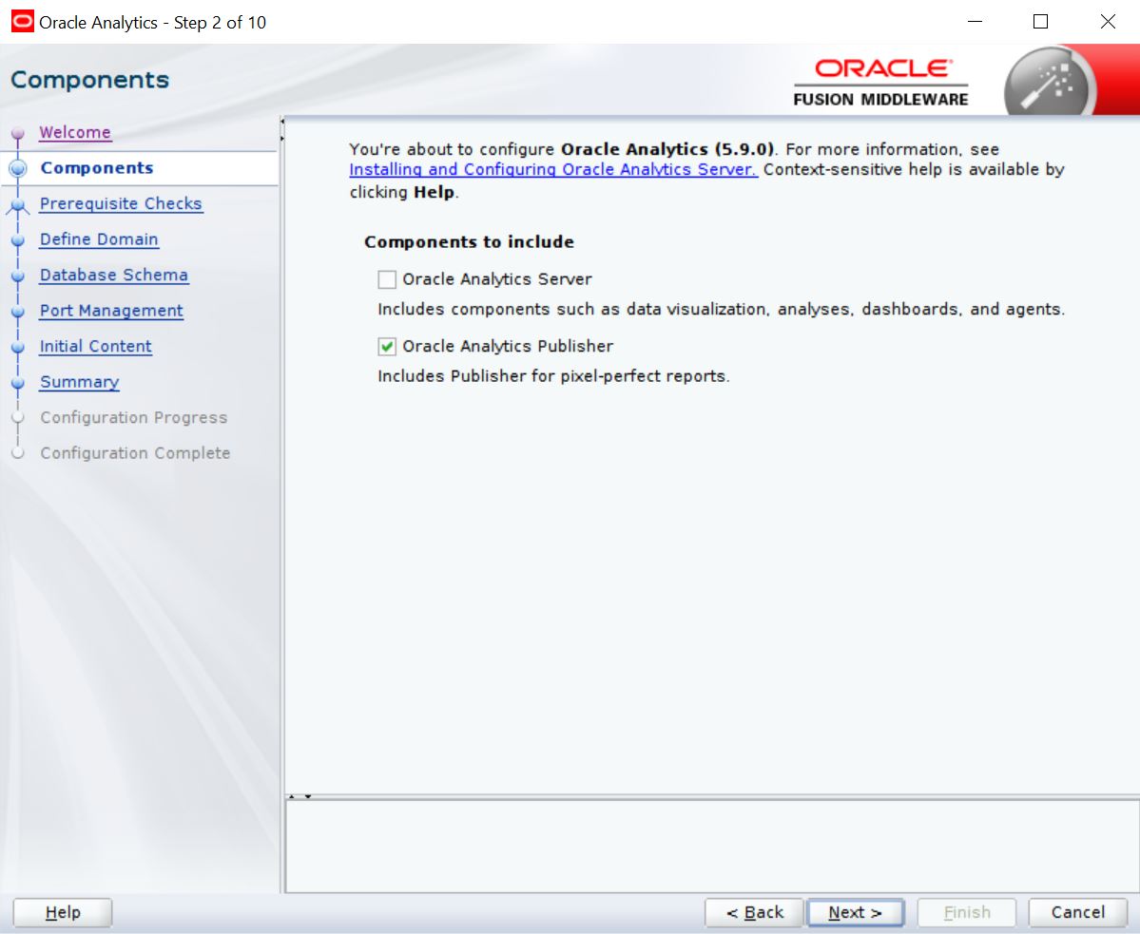This screenshot has height=934, width=1140.
Task: Collapse the message pane using down arrow
Action: point(307,797)
